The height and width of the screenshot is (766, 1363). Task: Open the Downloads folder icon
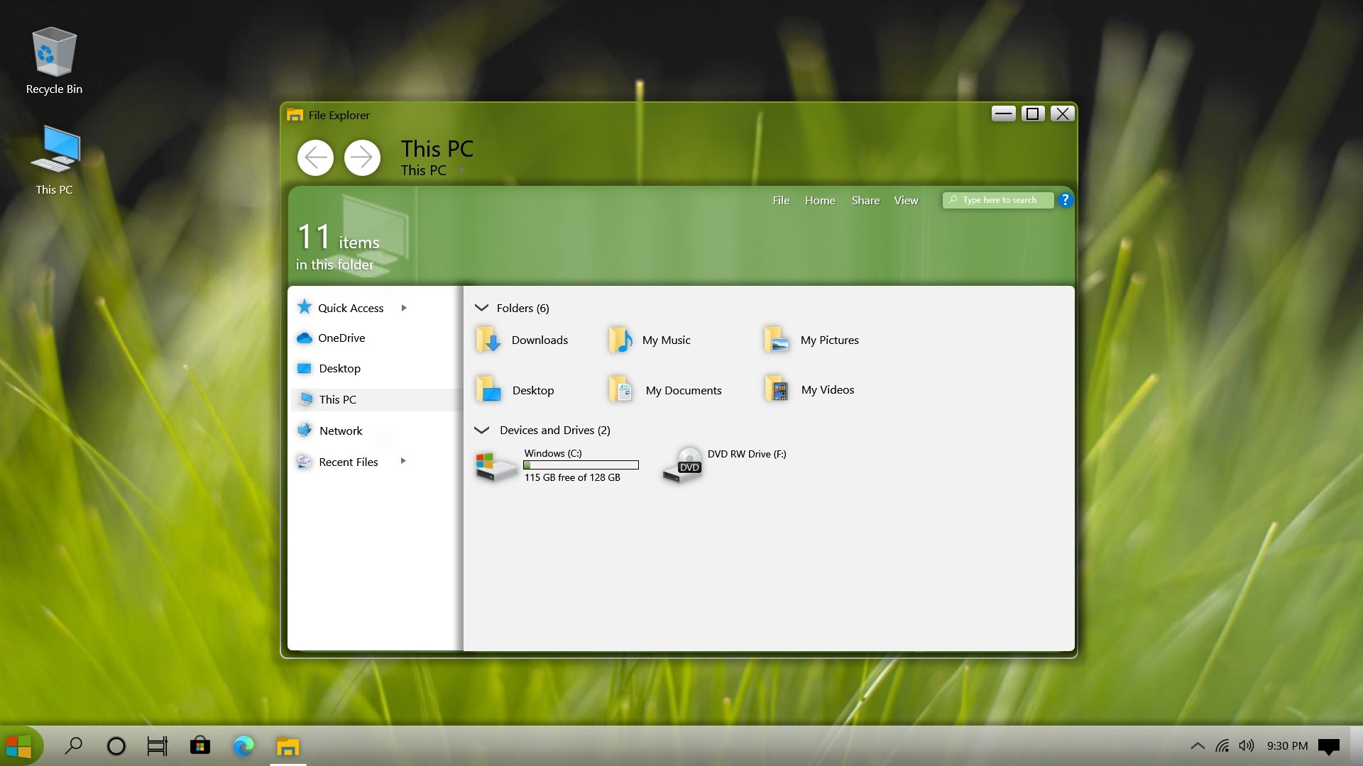[x=488, y=340]
